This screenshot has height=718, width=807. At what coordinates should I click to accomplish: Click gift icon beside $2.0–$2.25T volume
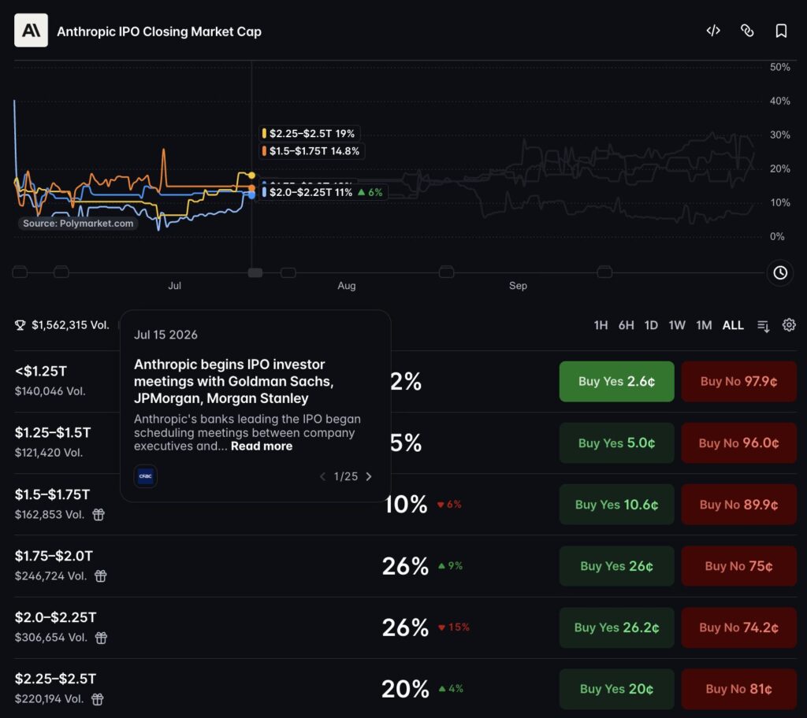(102, 638)
